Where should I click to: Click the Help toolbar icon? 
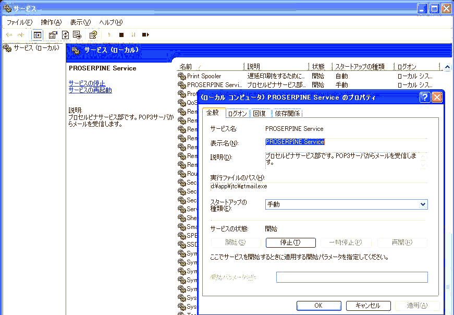(93, 35)
